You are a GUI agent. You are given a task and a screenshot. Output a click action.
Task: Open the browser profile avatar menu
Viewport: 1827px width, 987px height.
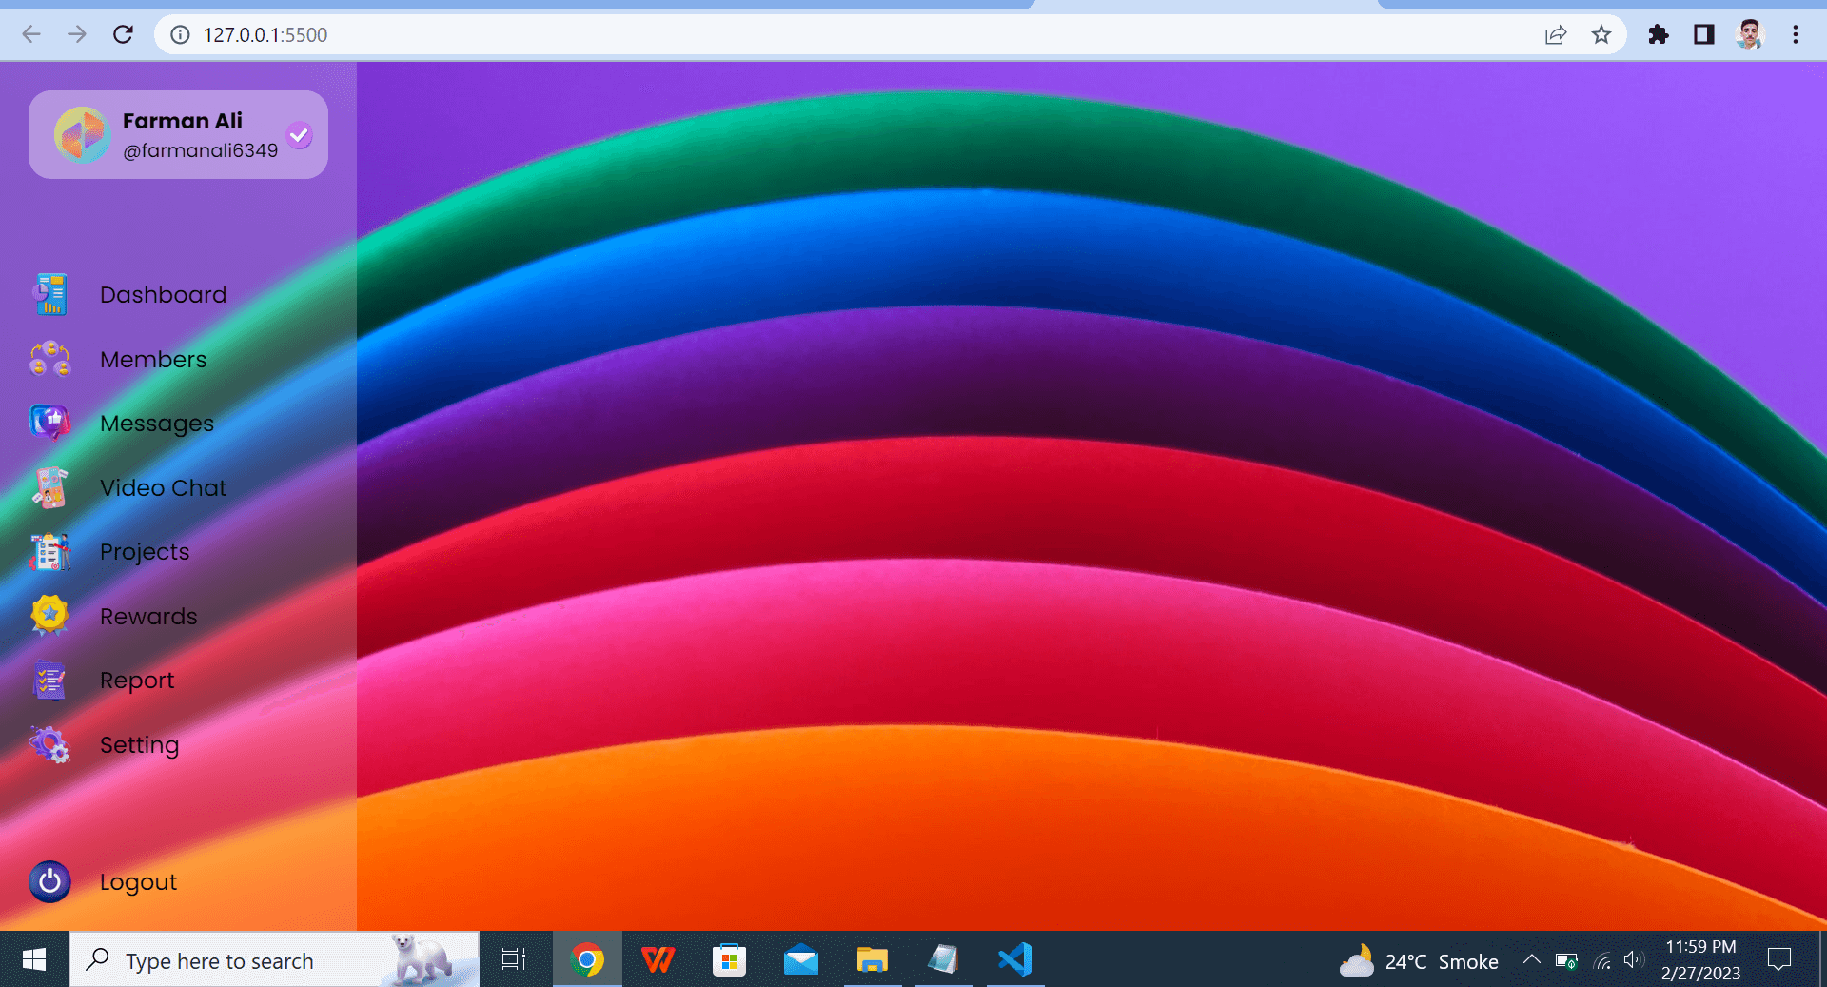tap(1750, 34)
